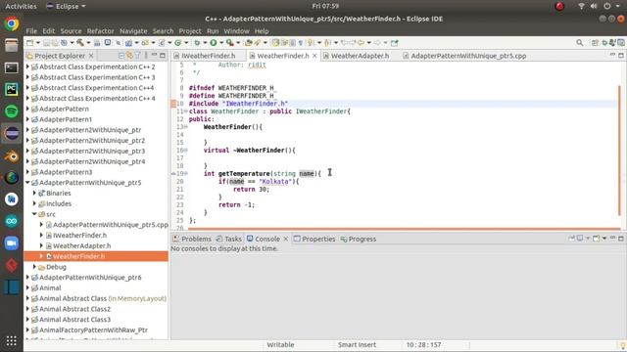
Task: Open Google Chrome from the dock
Action: [11, 23]
